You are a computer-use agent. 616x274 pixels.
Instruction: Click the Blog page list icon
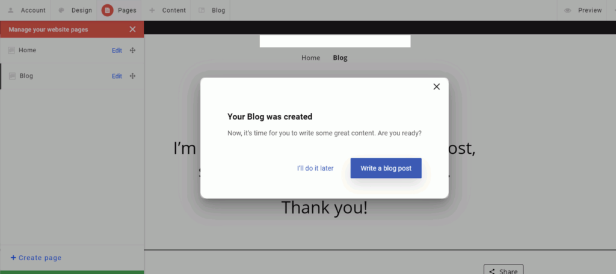[x=12, y=76]
